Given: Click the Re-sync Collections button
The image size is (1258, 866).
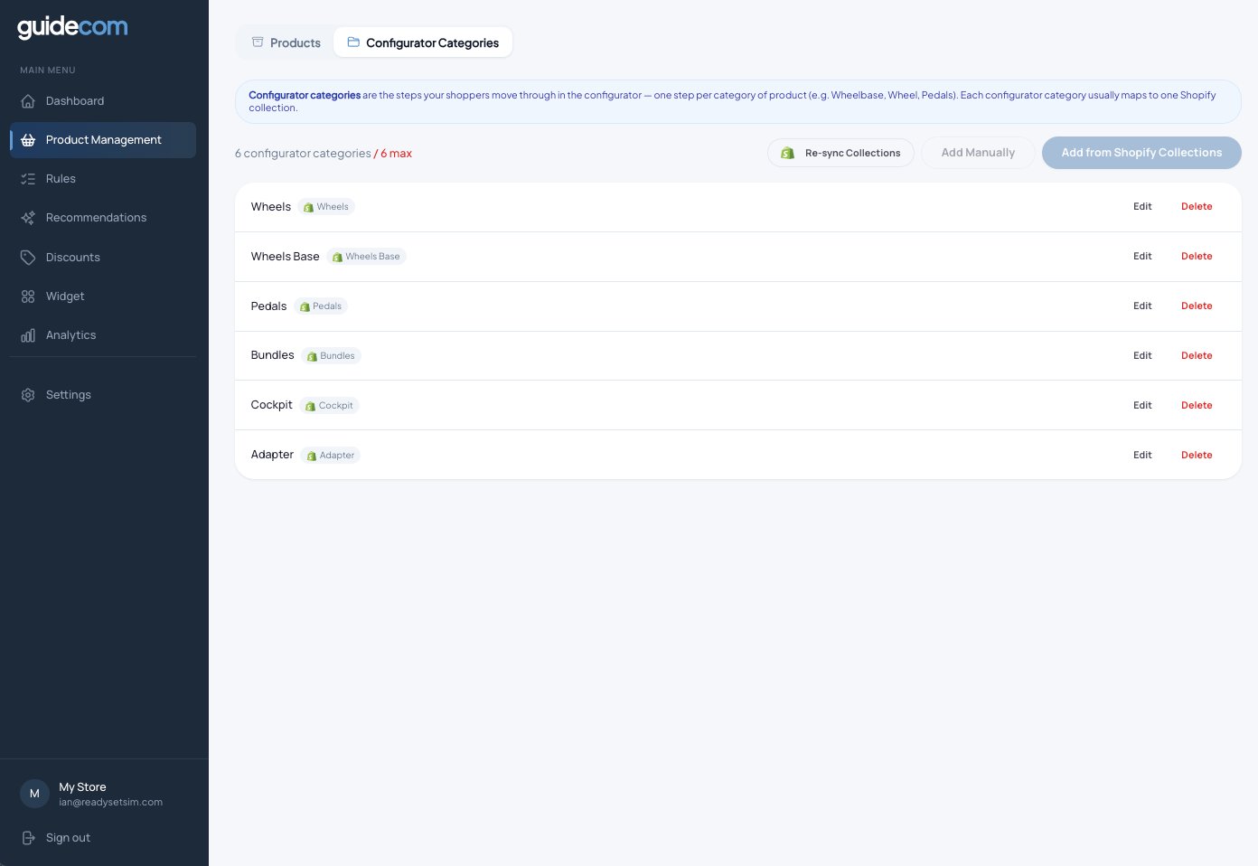Looking at the screenshot, I should (840, 153).
